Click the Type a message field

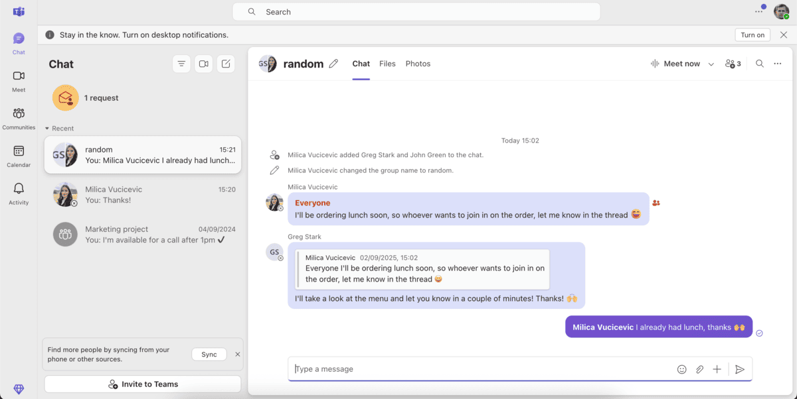478,369
